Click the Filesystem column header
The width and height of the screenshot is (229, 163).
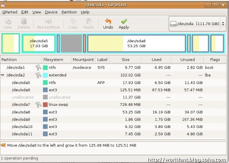[x=53, y=59]
